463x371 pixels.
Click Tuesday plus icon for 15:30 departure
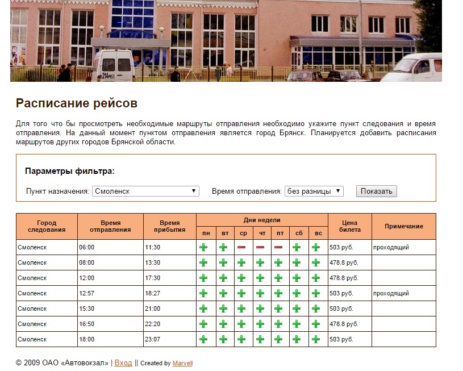[x=223, y=309]
